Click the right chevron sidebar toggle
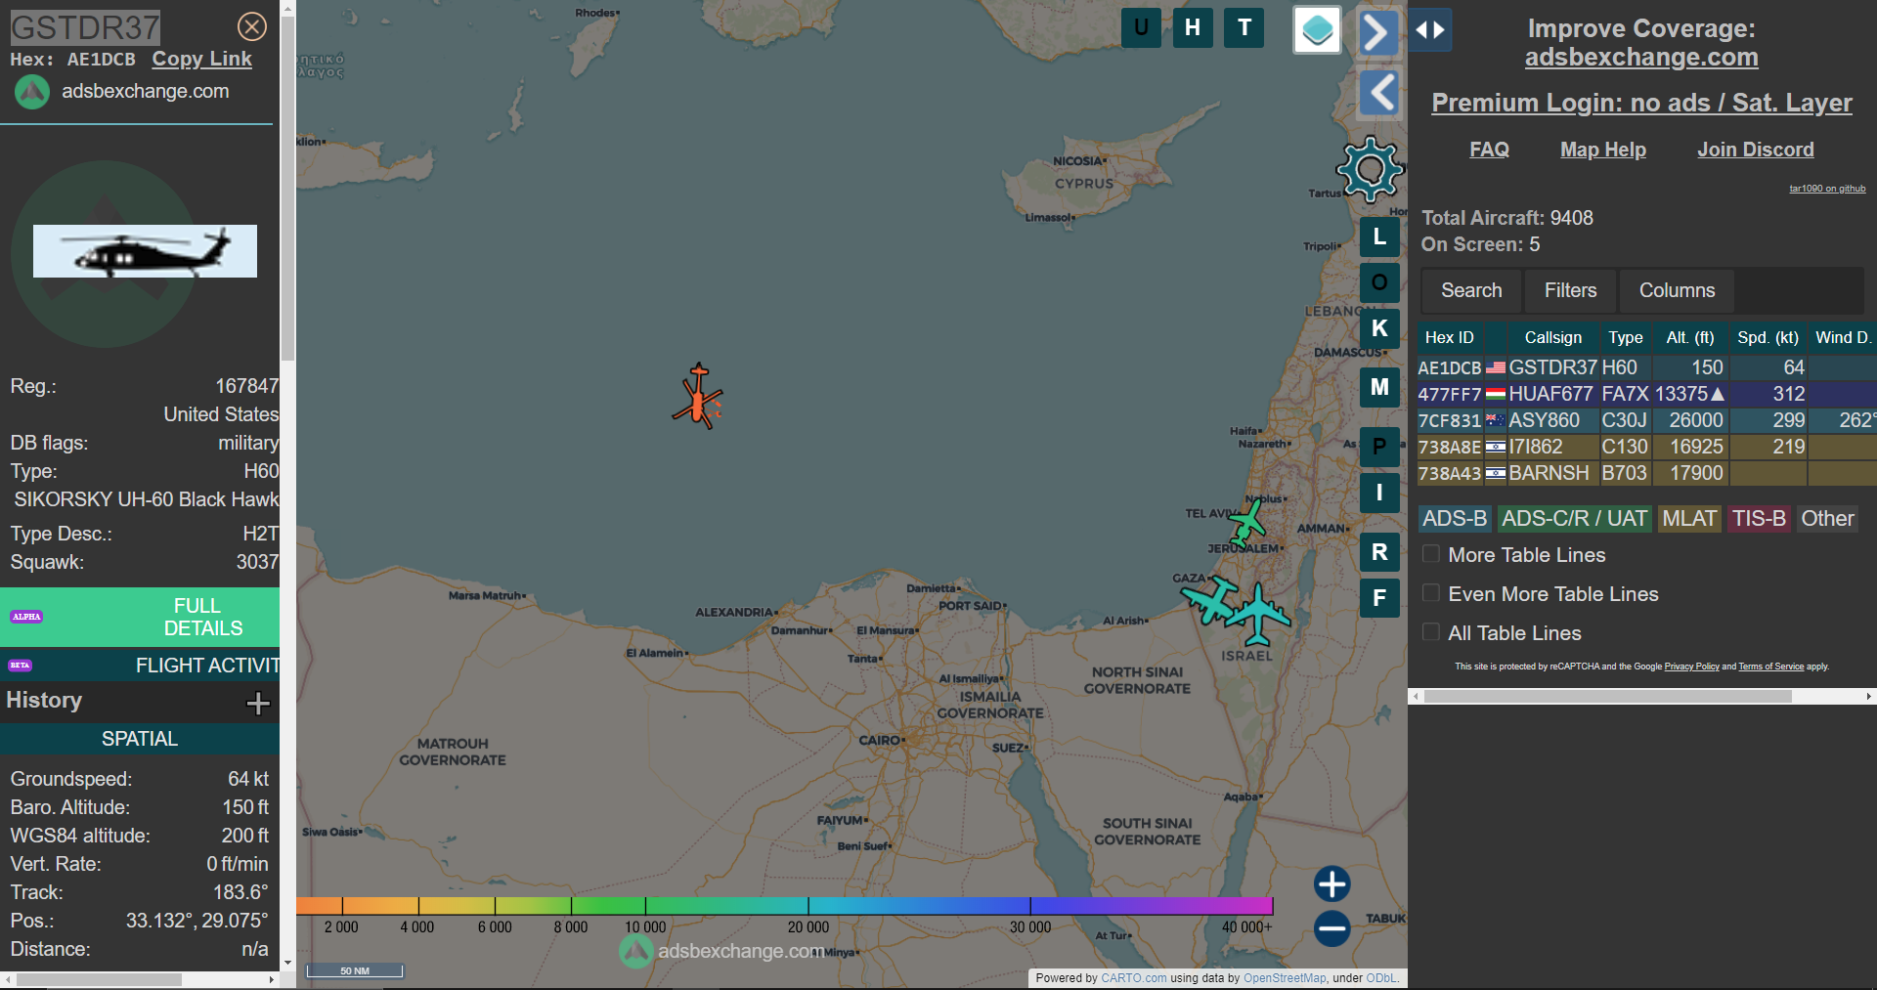This screenshot has width=1877, height=990. 1378,32
